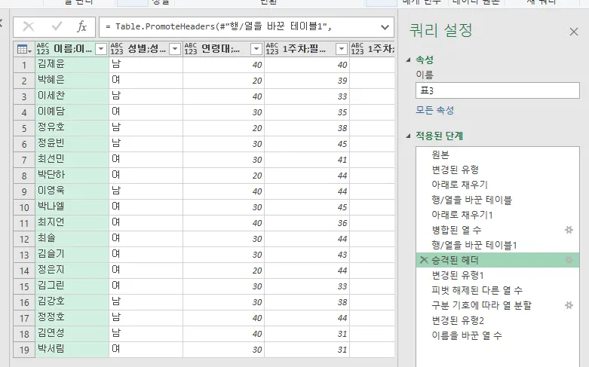Click cell 정유호 in row 5
The height and width of the screenshot is (367, 589).
coord(72,127)
